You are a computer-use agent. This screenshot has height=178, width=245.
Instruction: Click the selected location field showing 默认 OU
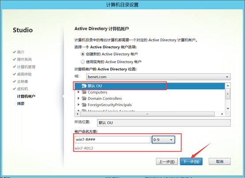coord(164,123)
